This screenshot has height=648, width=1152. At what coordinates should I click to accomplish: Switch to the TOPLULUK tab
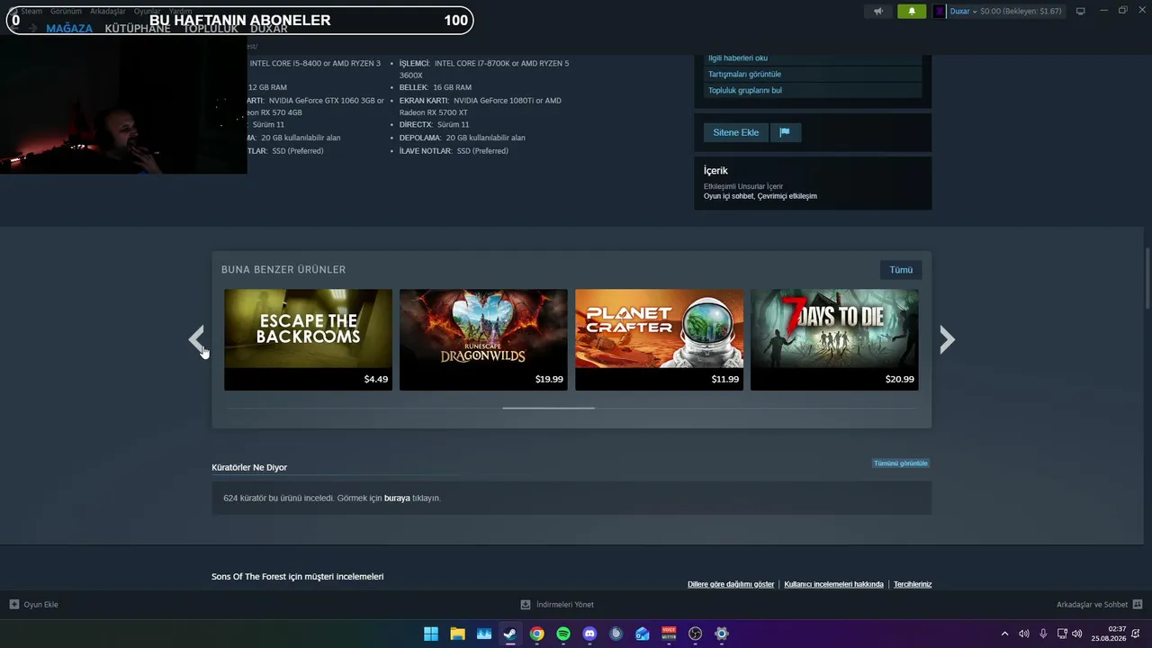click(x=211, y=28)
